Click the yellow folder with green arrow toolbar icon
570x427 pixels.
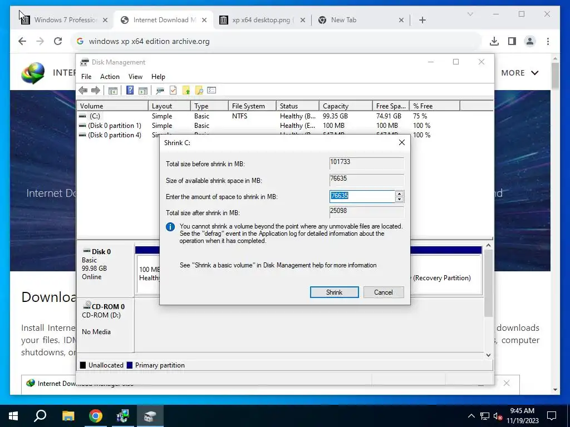(186, 91)
